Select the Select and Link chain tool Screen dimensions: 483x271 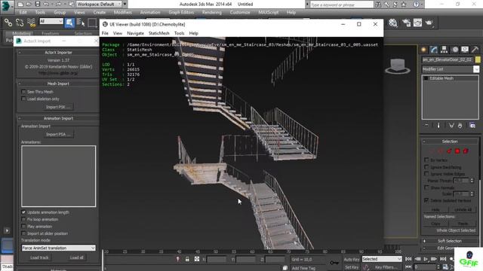[8, 23]
